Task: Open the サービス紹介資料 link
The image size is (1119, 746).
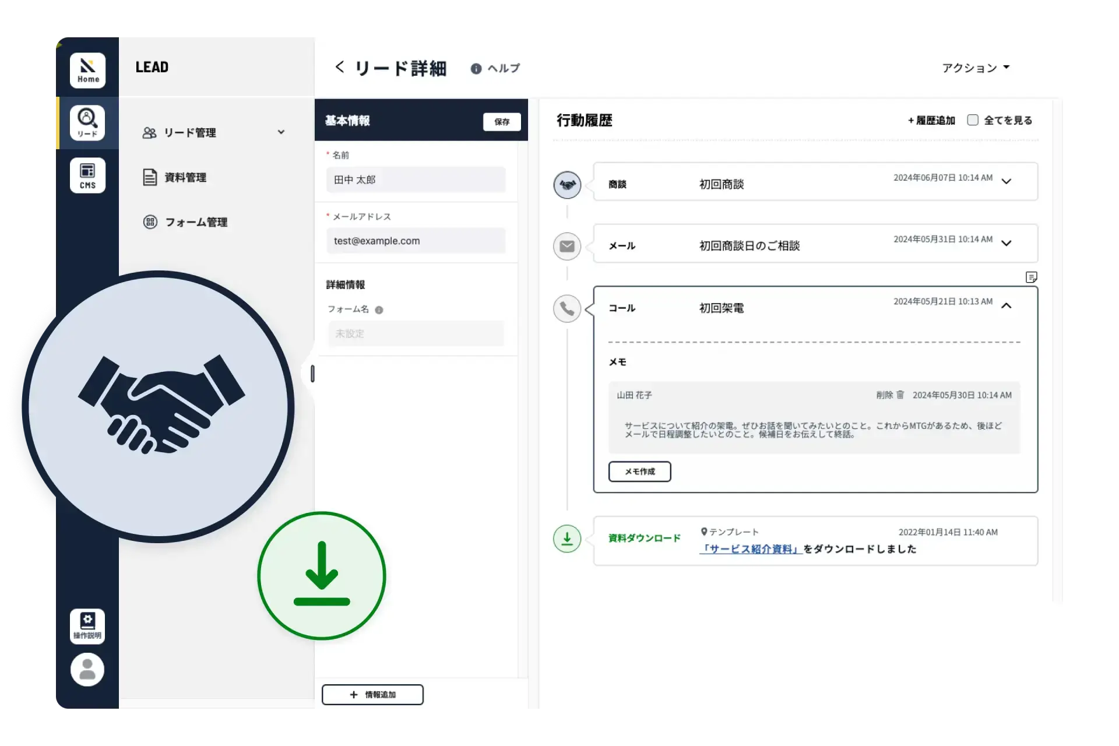Action: pyautogui.click(x=751, y=549)
